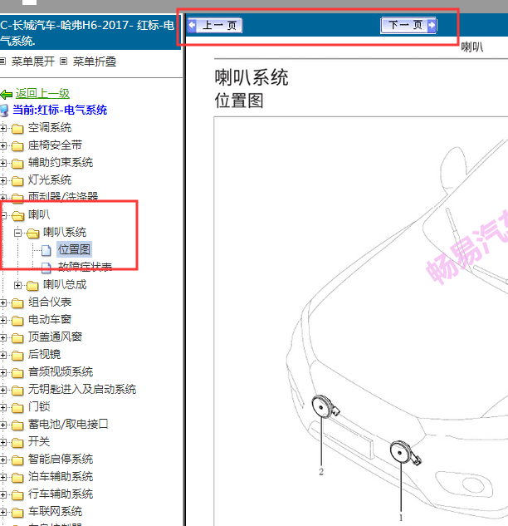Click the 返回上一级 link
The height and width of the screenshot is (526, 508).
(42, 94)
